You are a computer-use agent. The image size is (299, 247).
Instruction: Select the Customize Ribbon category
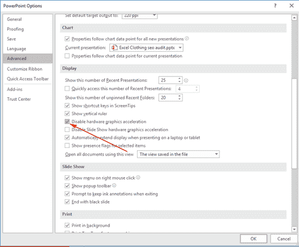(x=25, y=69)
